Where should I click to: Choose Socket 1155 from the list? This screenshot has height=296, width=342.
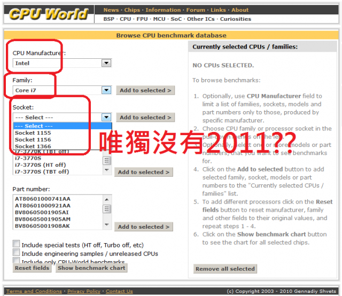[63, 133]
